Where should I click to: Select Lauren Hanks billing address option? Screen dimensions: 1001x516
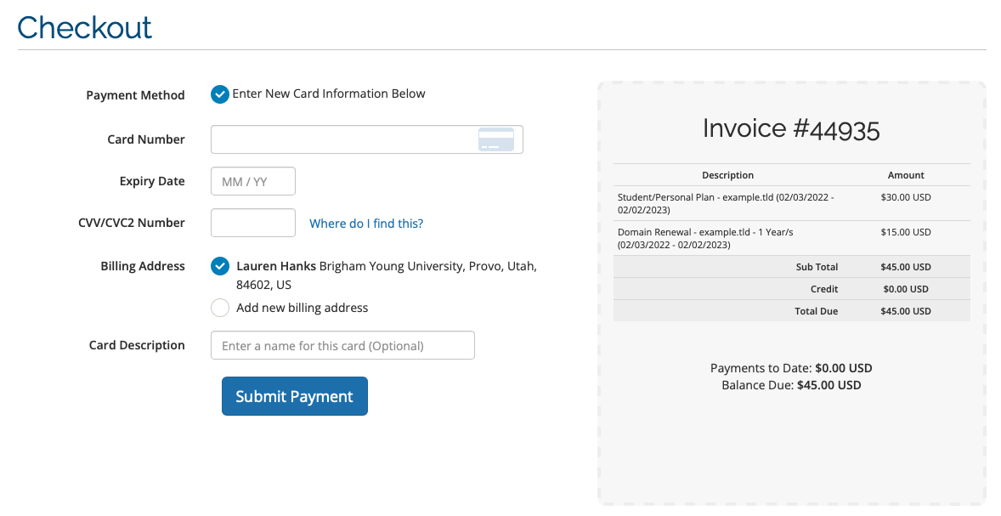(x=219, y=266)
